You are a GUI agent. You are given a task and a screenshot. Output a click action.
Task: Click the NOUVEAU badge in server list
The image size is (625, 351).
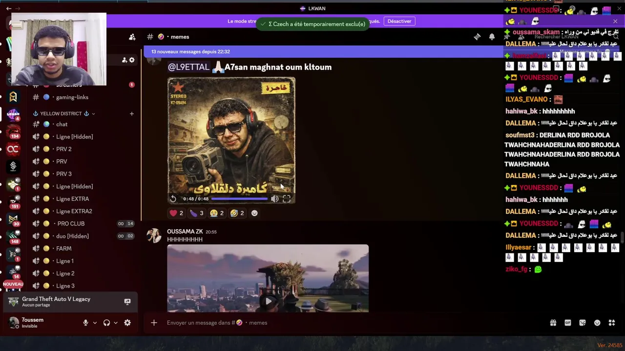tap(13, 284)
